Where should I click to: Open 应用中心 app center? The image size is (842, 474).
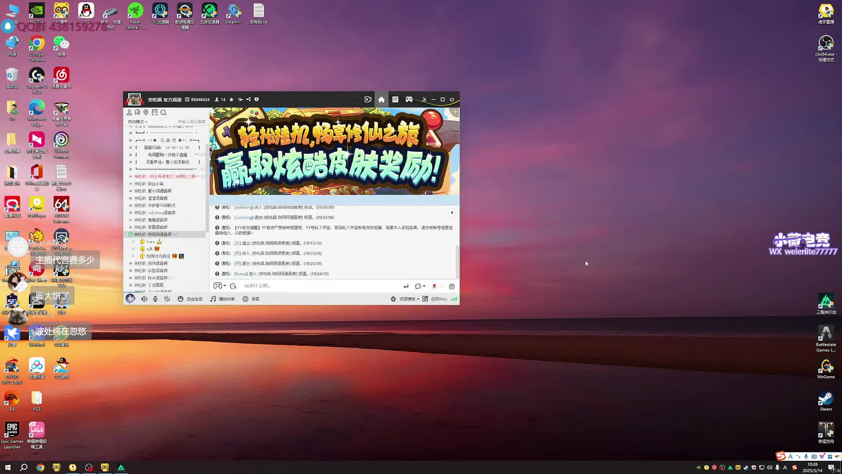[435, 299]
